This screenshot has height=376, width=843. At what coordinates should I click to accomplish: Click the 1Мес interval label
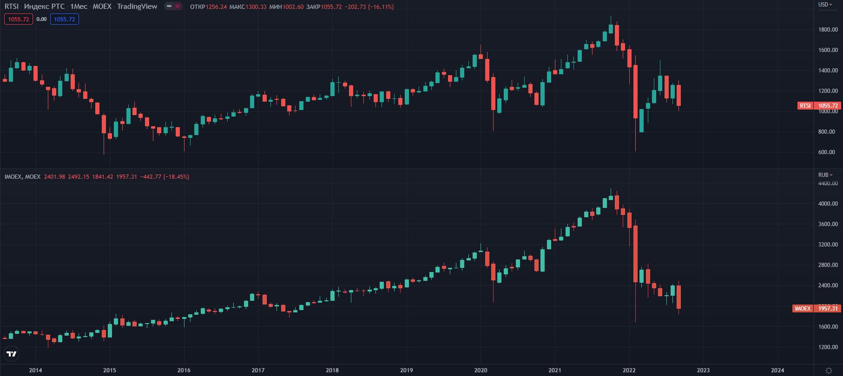79,6
